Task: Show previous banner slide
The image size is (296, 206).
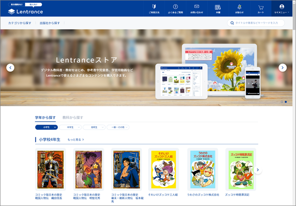Action: click(10, 68)
